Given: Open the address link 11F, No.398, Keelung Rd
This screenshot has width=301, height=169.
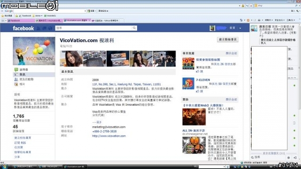Looking at the screenshot, I should 127,84.
